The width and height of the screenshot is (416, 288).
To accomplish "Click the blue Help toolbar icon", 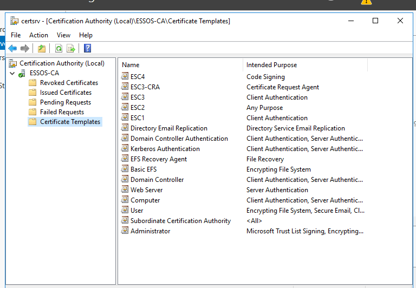I will point(87,48).
